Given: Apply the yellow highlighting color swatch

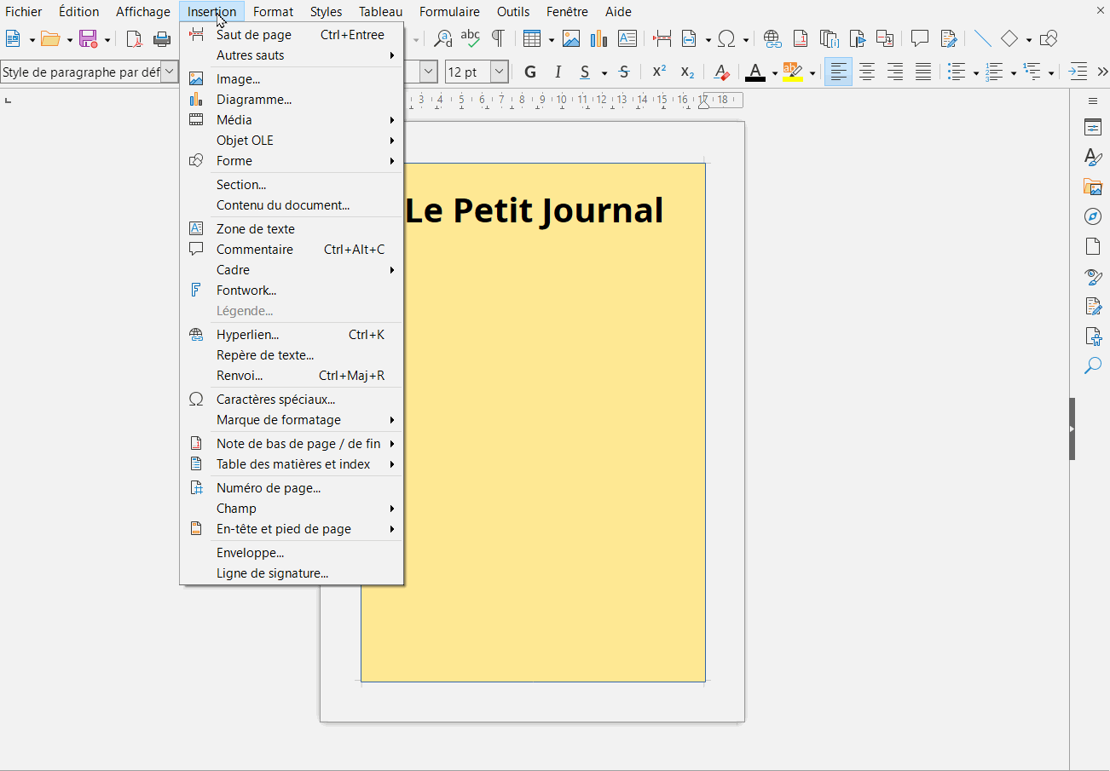Looking at the screenshot, I should click(x=793, y=72).
